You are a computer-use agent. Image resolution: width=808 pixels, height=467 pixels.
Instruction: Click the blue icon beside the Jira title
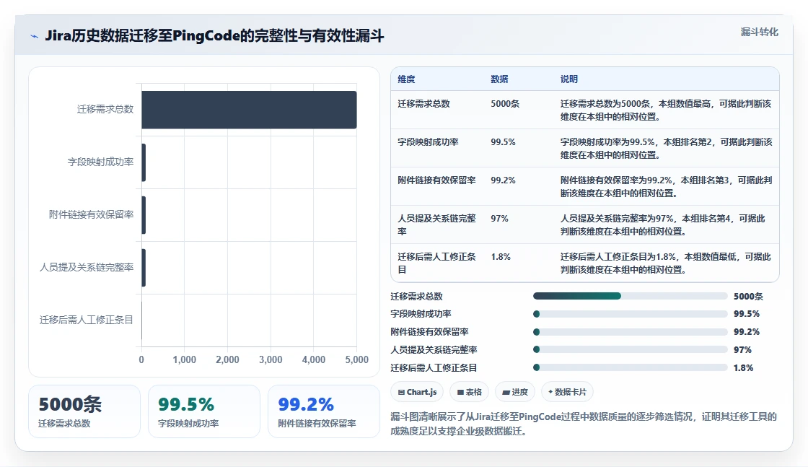35,37
